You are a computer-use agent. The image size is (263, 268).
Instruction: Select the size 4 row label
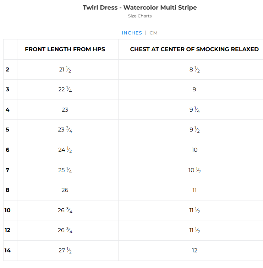[7, 110]
